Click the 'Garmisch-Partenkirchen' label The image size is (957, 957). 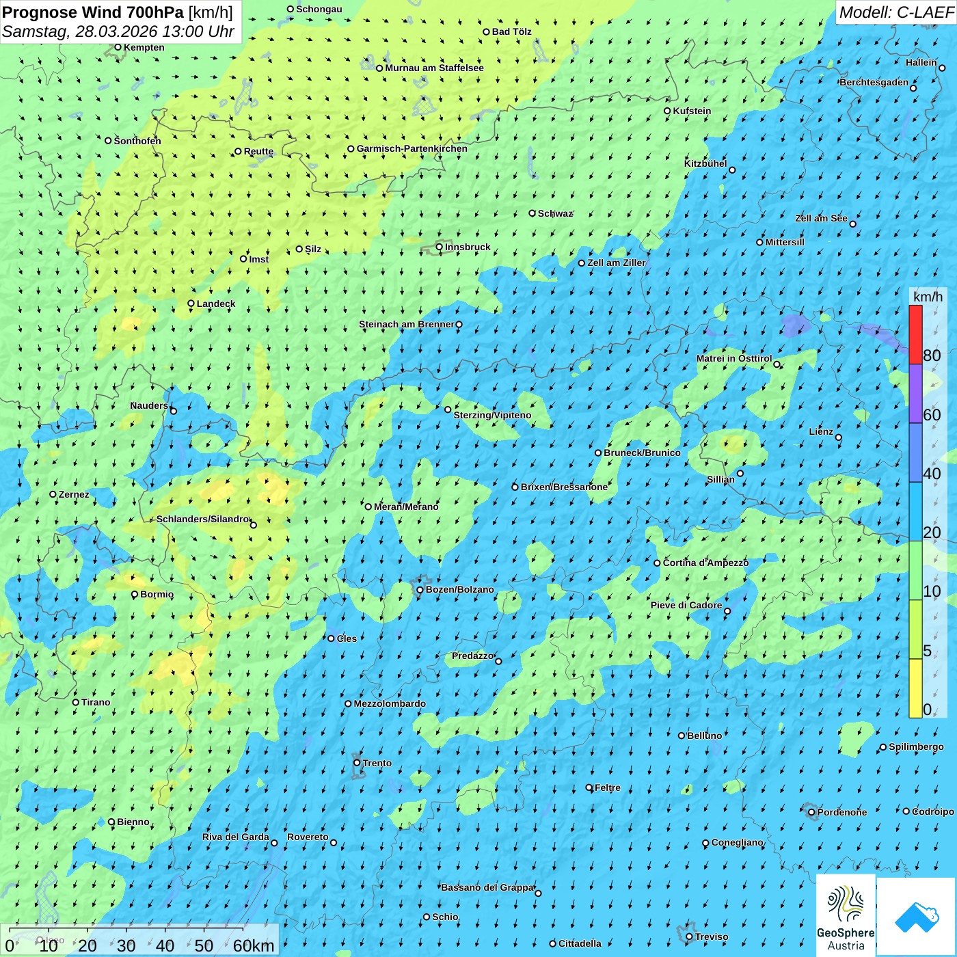[x=412, y=148]
